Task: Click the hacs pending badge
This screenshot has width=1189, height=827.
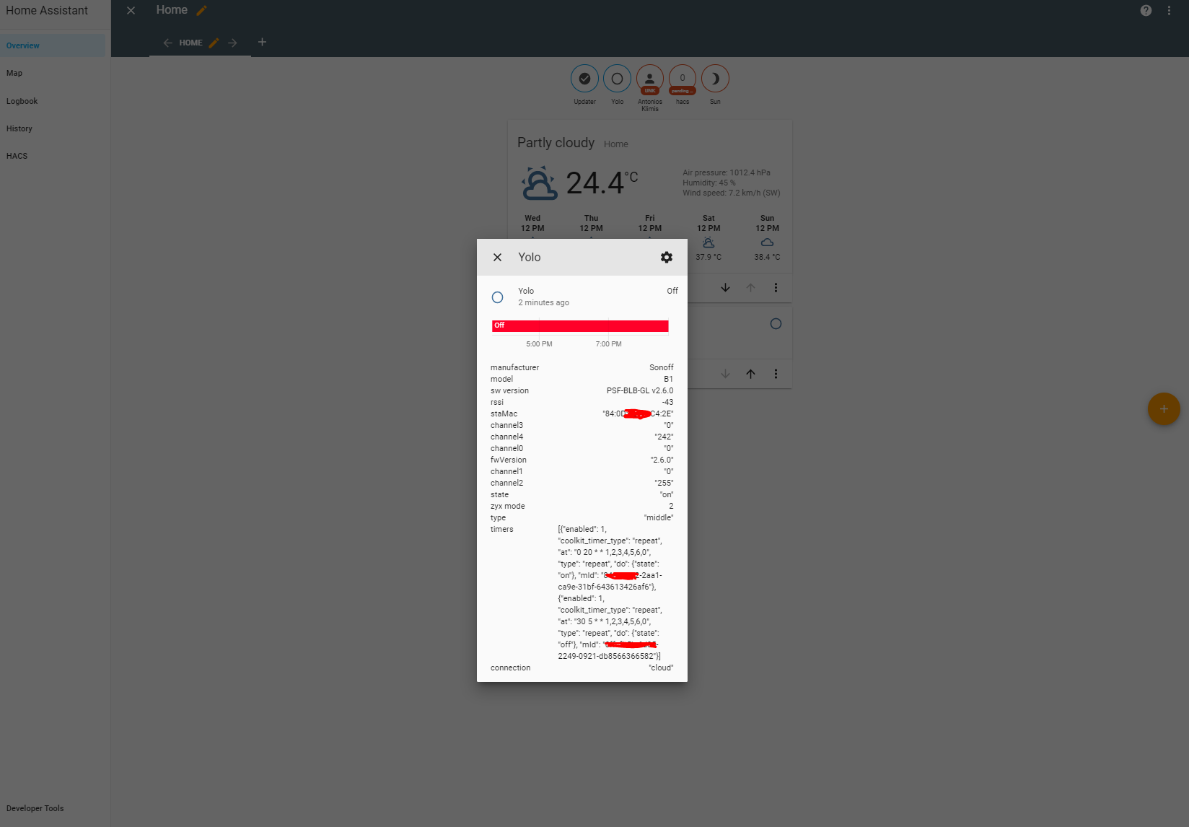Action: coord(682,79)
